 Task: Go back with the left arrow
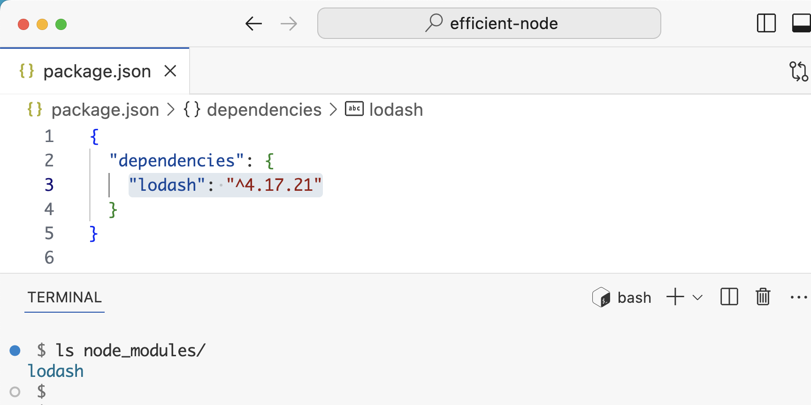tap(253, 23)
